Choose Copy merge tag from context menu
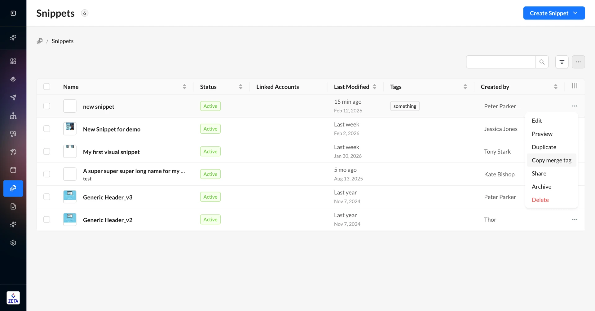The height and width of the screenshot is (311, 595). [x=551, y=160]
